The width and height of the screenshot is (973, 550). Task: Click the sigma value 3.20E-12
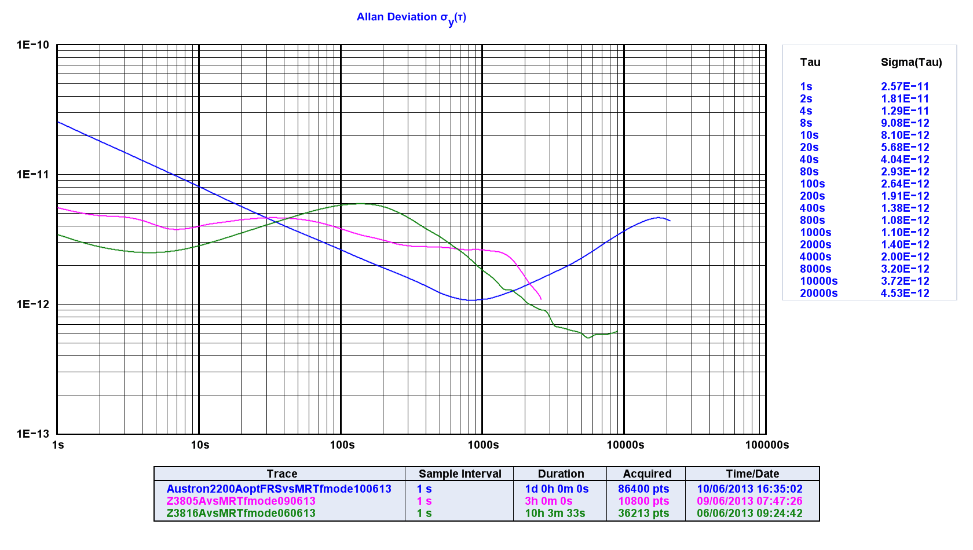point(905,269)
